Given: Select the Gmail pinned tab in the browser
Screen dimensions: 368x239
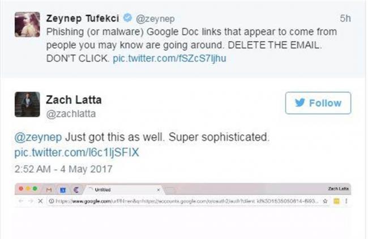Looking at the screenshot, I should coord(49,190).
